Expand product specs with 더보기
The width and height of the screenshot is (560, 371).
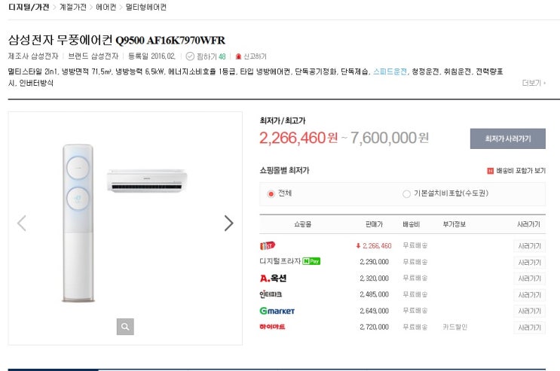[x=534, y=83]
